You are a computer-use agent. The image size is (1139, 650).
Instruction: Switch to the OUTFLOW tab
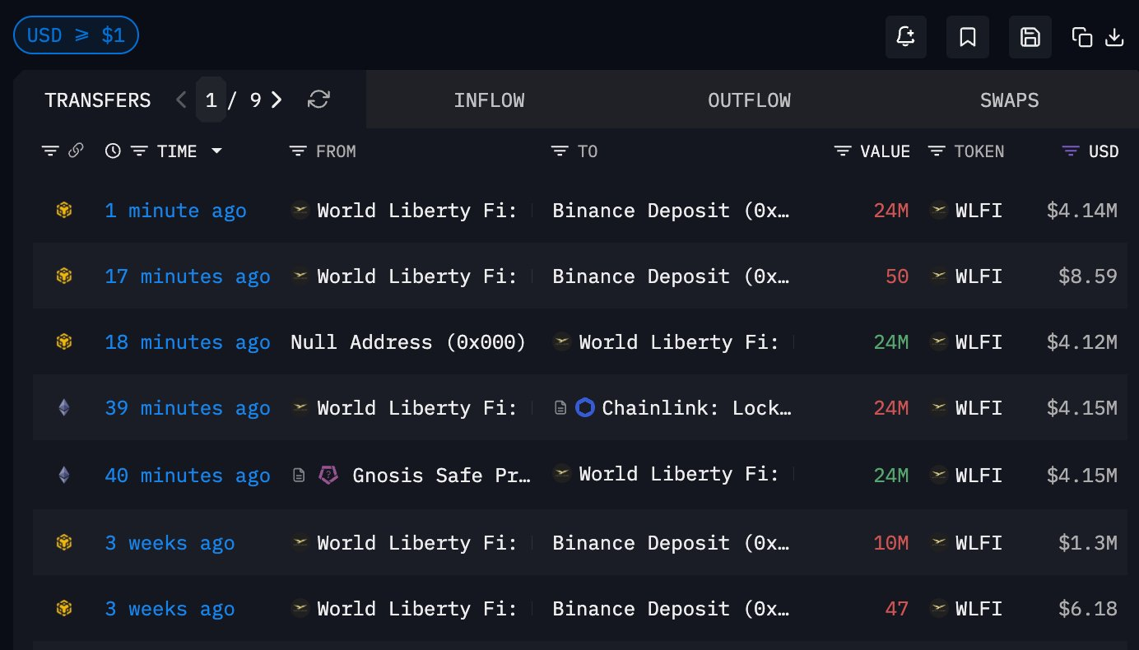click(749, 100)
